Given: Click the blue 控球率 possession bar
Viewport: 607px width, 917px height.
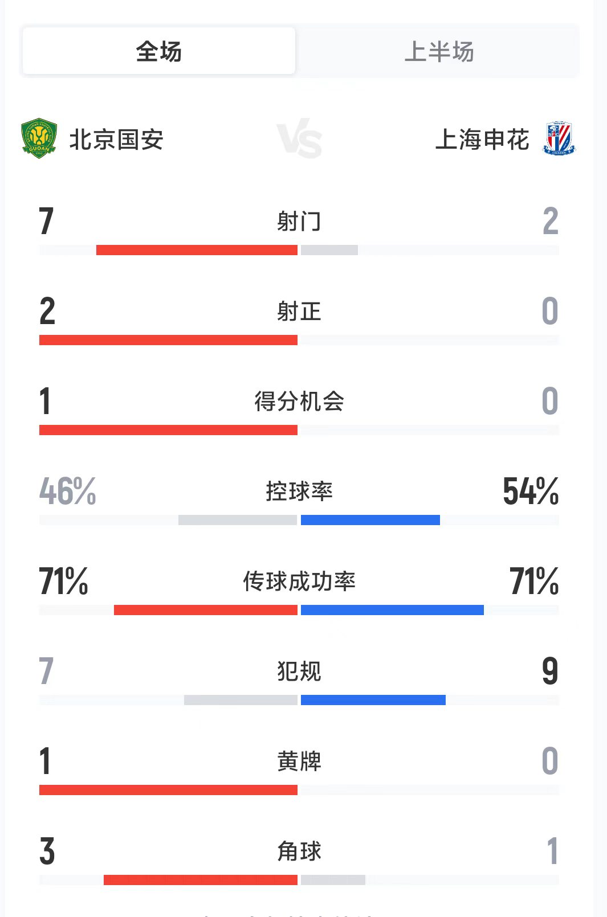Looking at the screenshot, I should 370,520.
